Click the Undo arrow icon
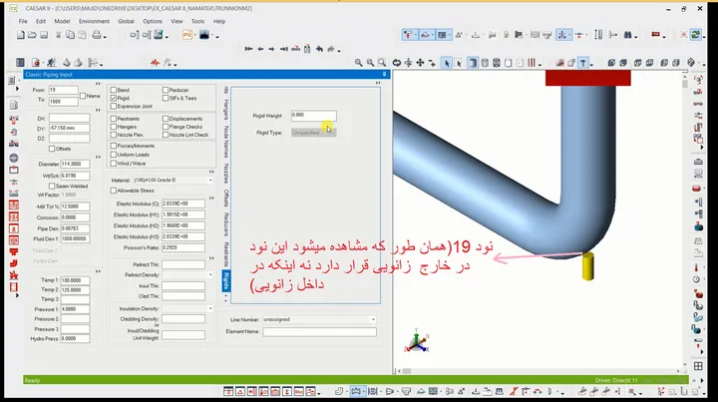The height and width of the screenshot is (402, 718). [319, 49]
